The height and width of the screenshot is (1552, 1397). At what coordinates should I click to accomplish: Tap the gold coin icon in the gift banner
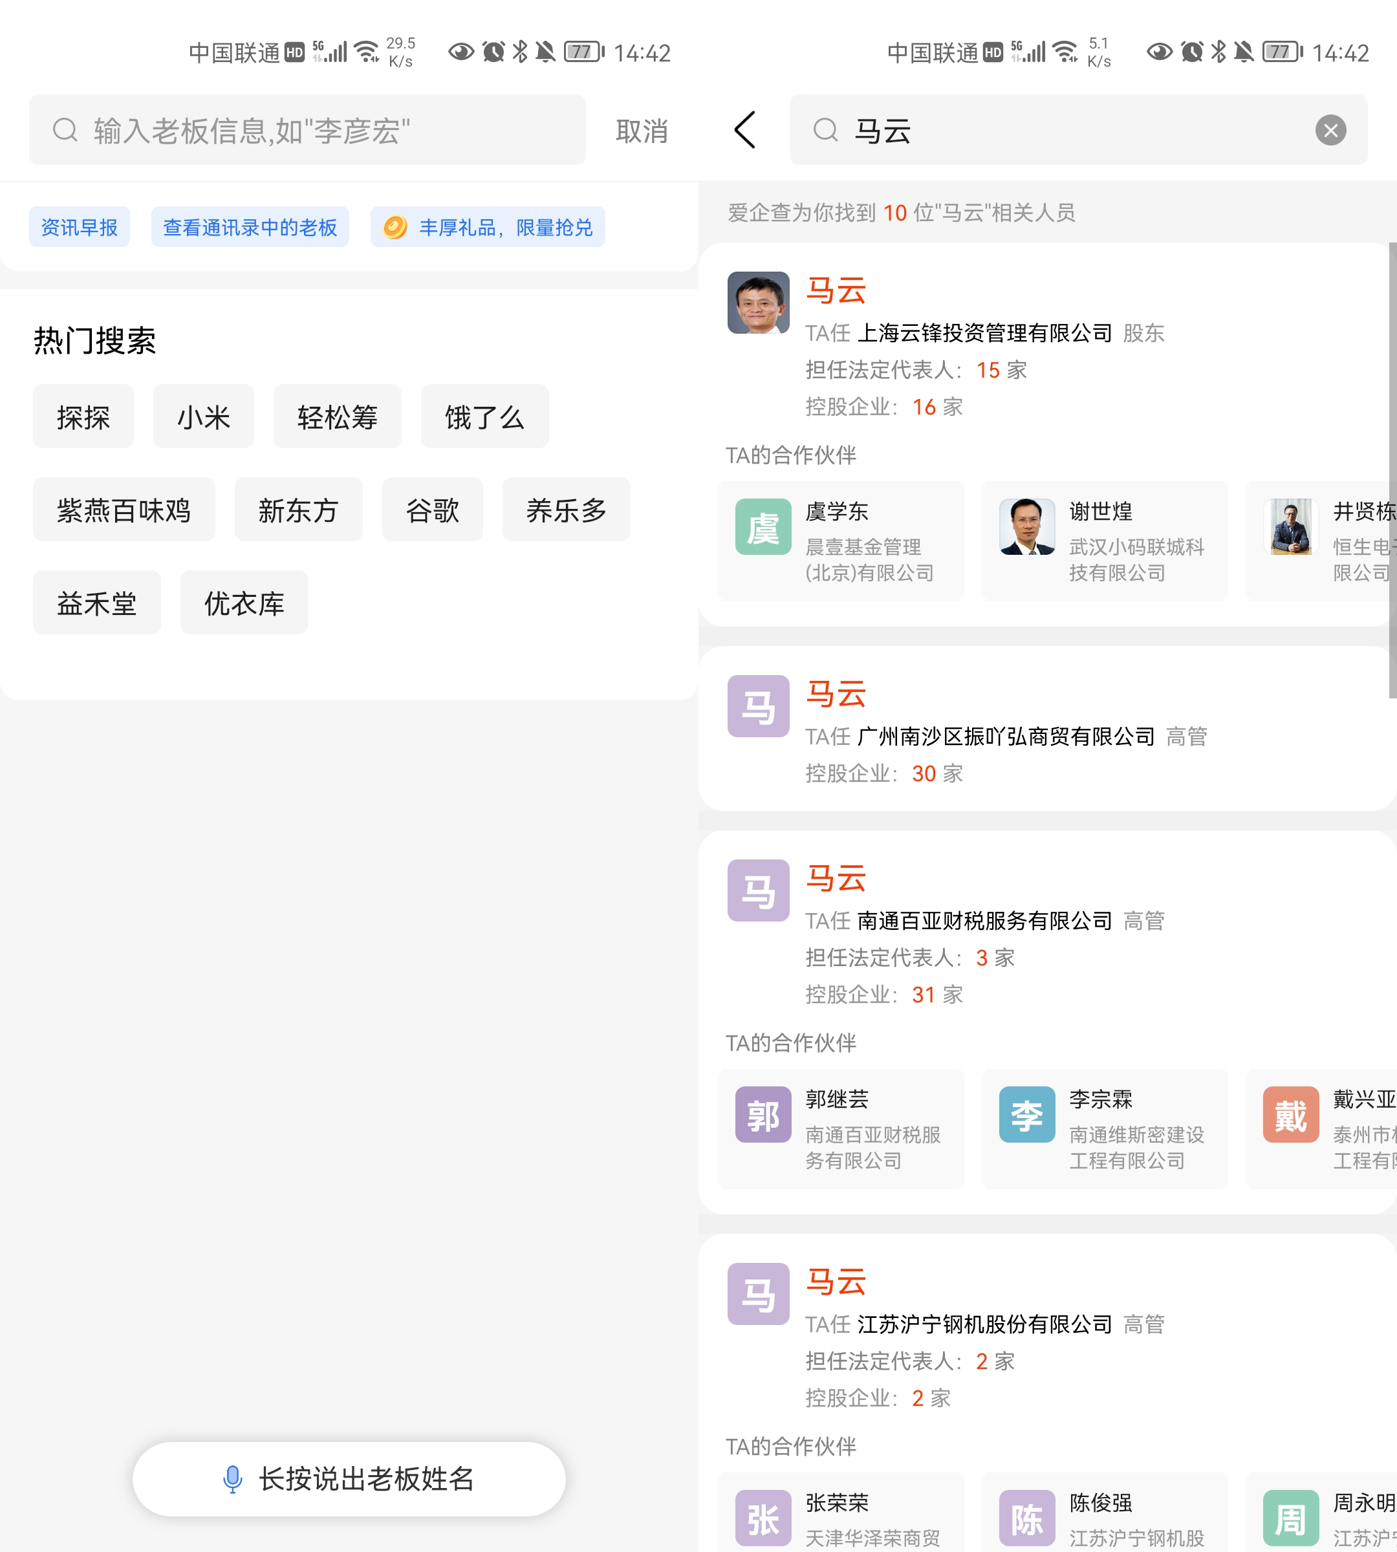395,227
